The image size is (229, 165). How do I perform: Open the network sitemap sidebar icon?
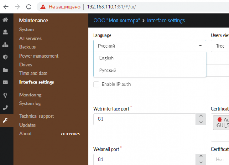click(5, 45)
